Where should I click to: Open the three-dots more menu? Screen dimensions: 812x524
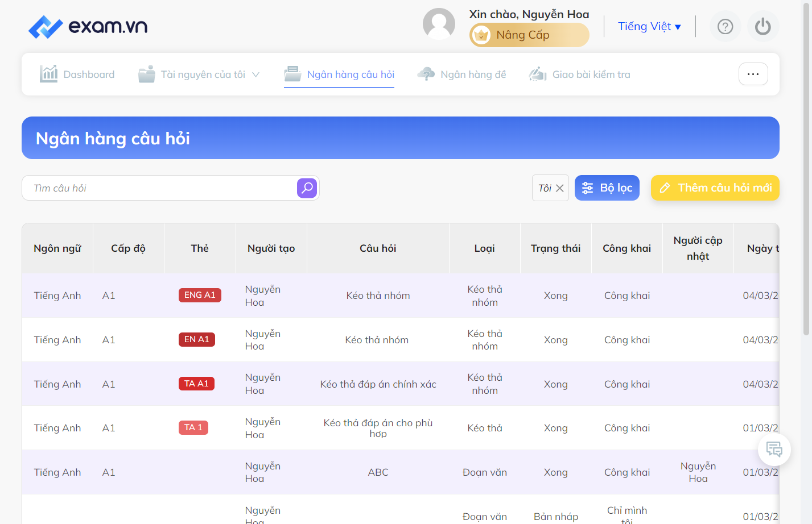[x=753, y=74]
